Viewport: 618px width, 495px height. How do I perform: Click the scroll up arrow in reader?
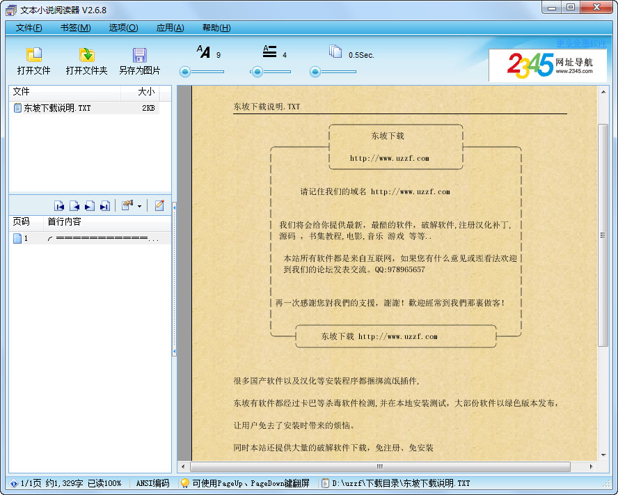pos(603,92)
